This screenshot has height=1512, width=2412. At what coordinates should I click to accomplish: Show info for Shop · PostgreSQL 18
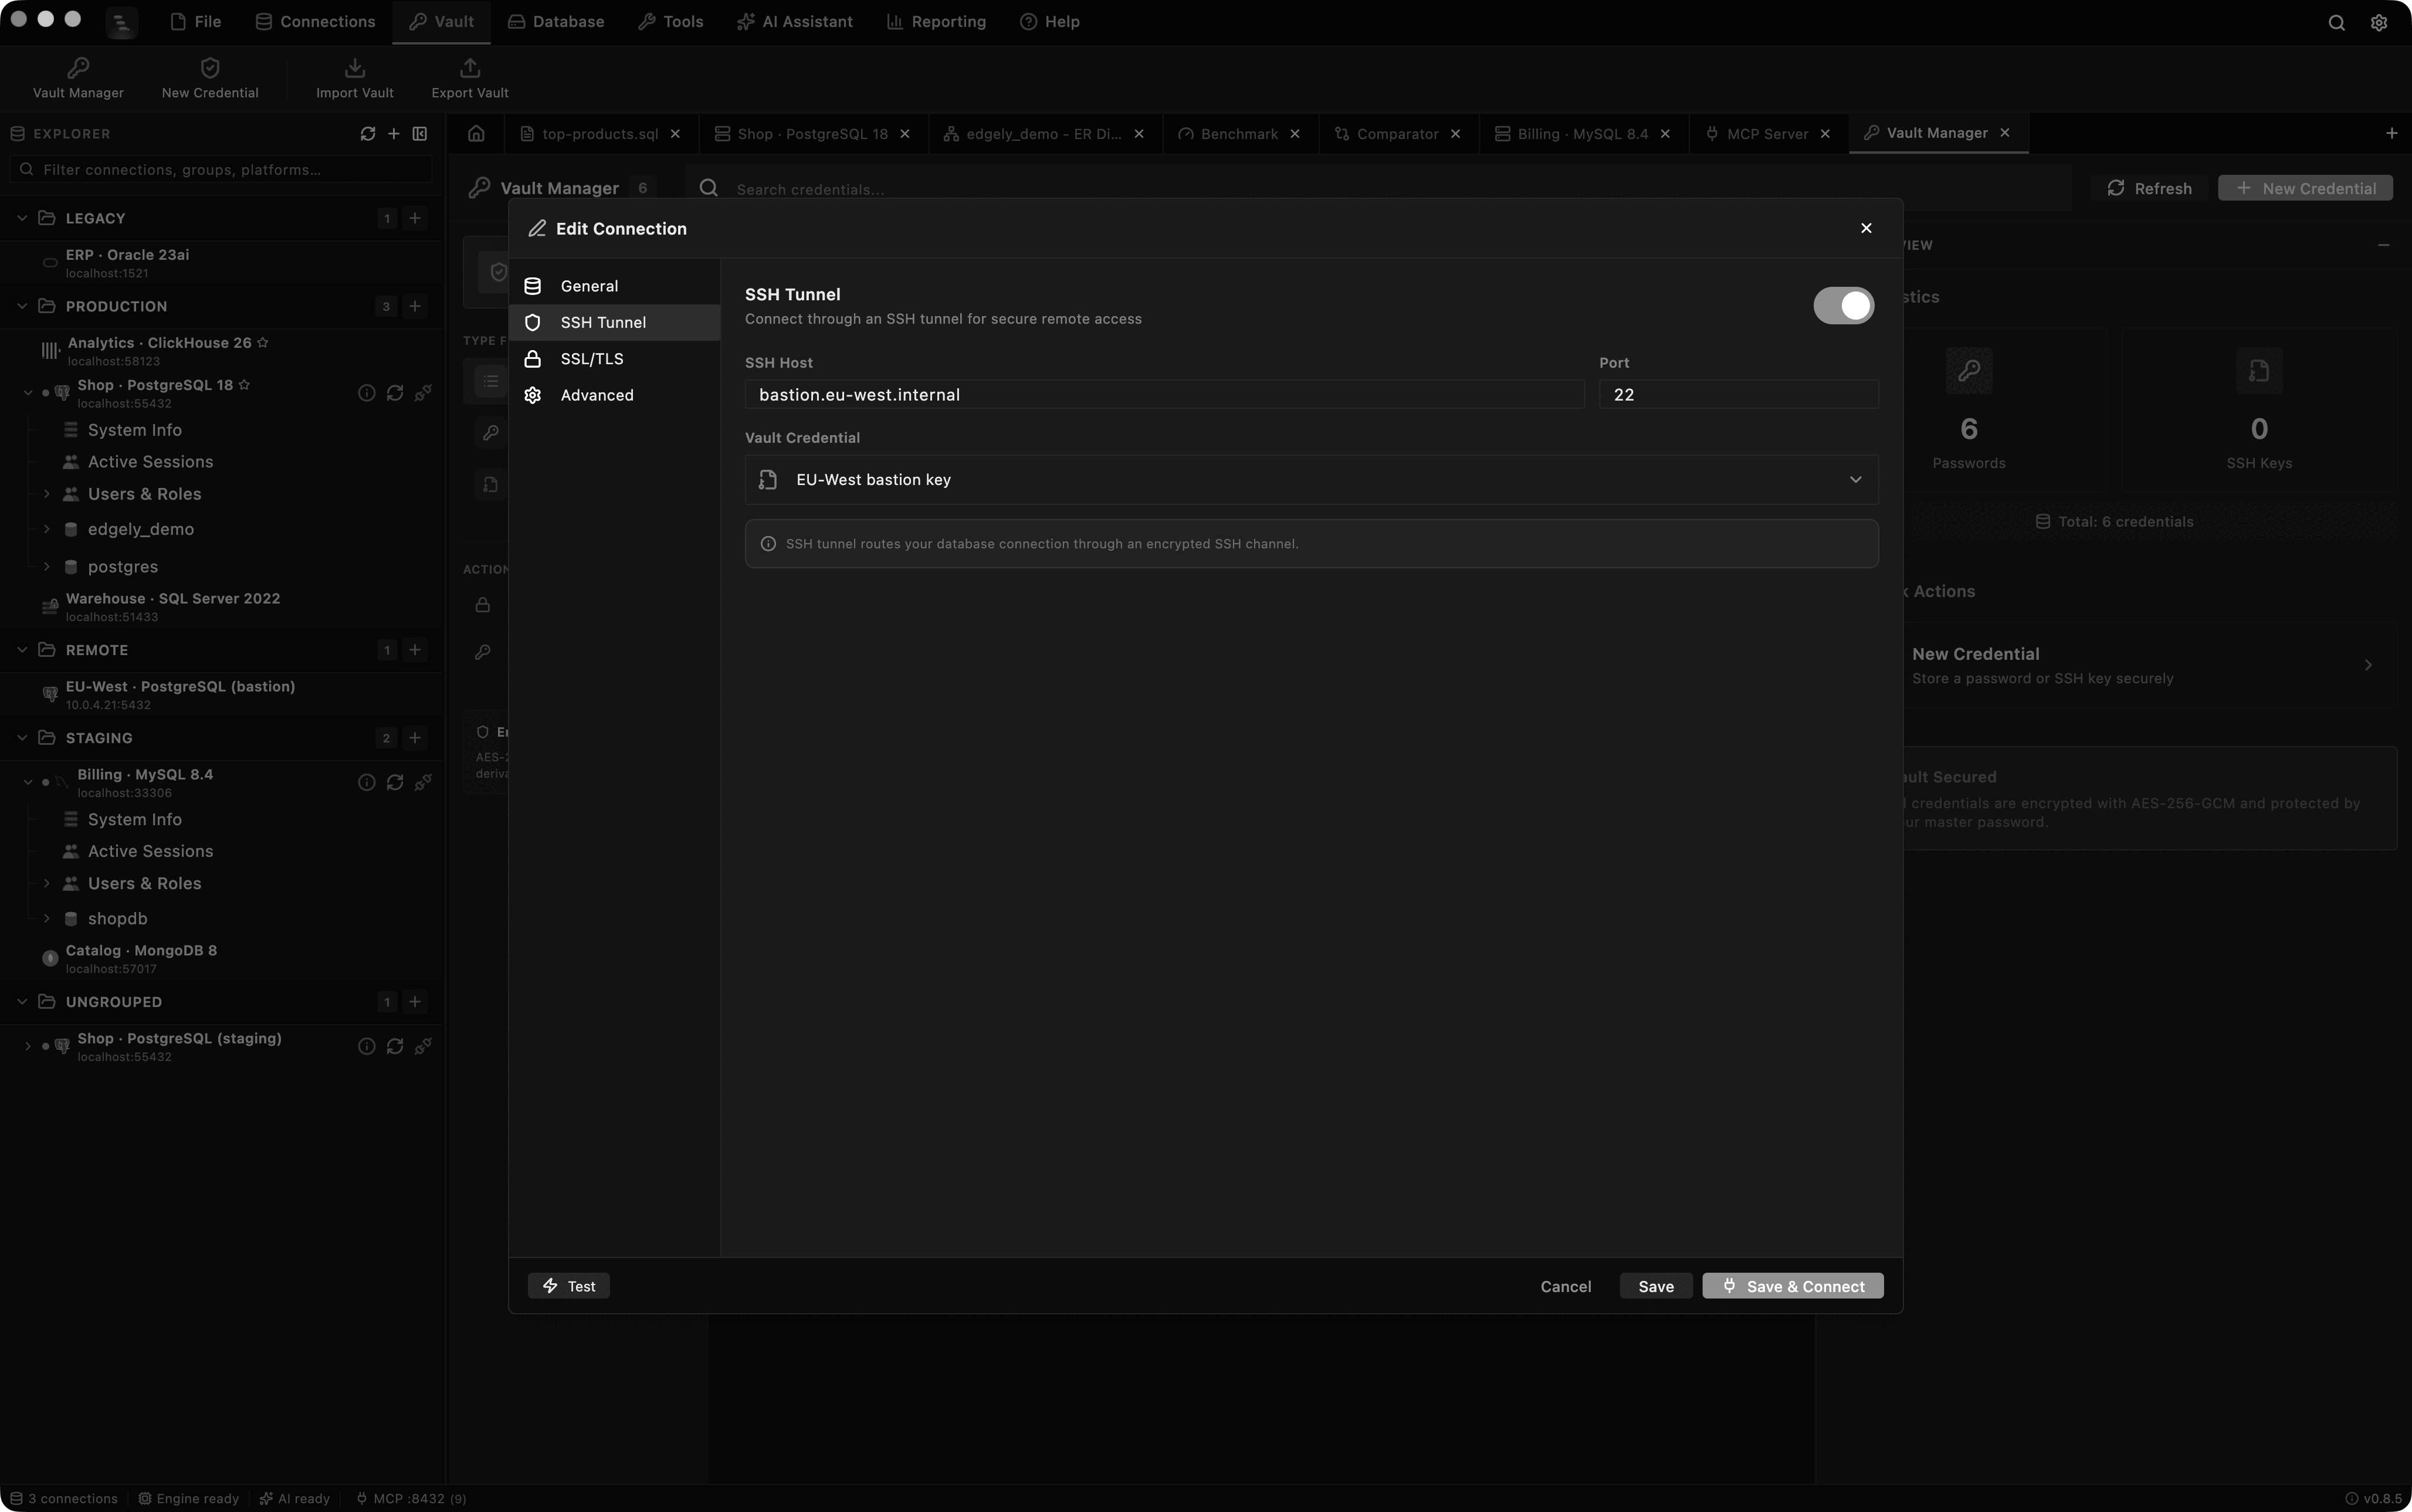367,393
